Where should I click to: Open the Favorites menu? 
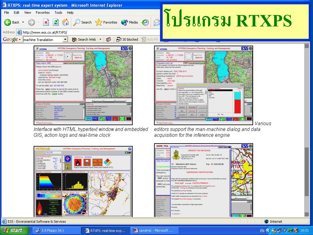click(x=43, y=13)
